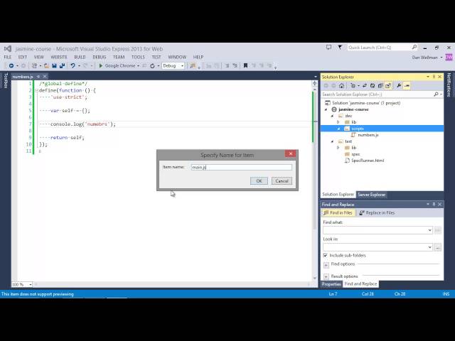This screenshot has width=455, height=341.
Task: Click the Save toolbar icon
Action: tap(54, 66)
